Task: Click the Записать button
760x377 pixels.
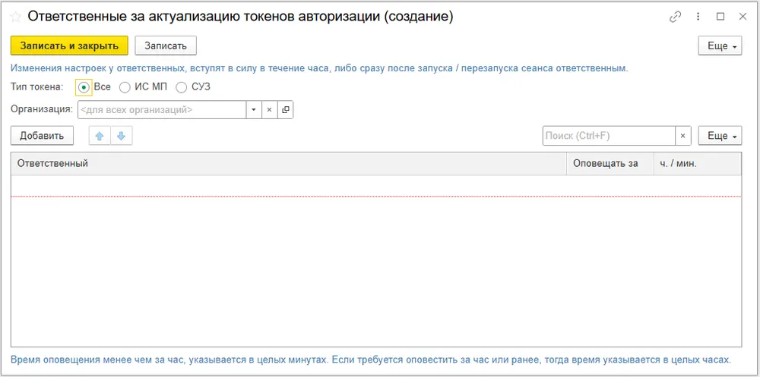Action: click(165, 46)
